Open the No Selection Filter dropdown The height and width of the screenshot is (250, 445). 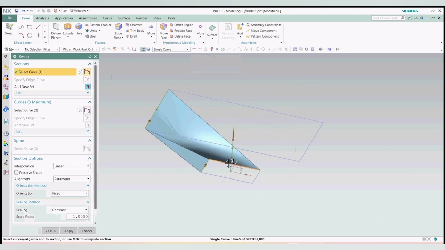pos(41,49)
